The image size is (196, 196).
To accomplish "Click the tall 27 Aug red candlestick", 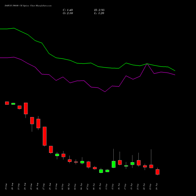I will click(45, 136).
